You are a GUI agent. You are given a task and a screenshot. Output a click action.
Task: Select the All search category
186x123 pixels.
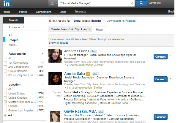tap(10, 35)
